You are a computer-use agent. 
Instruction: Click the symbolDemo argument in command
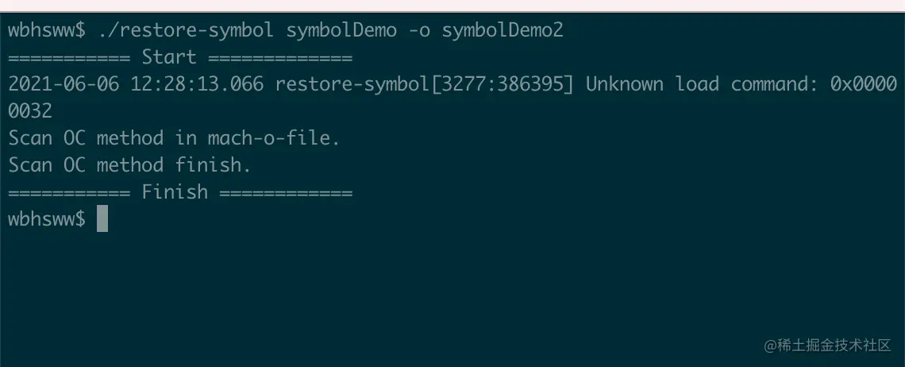[341, 31]
